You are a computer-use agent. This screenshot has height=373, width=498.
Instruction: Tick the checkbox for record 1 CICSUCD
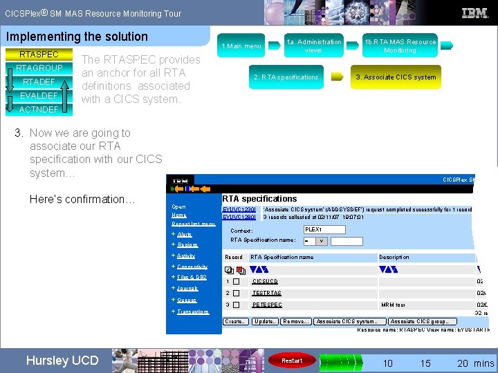click(x=236, y=281)
